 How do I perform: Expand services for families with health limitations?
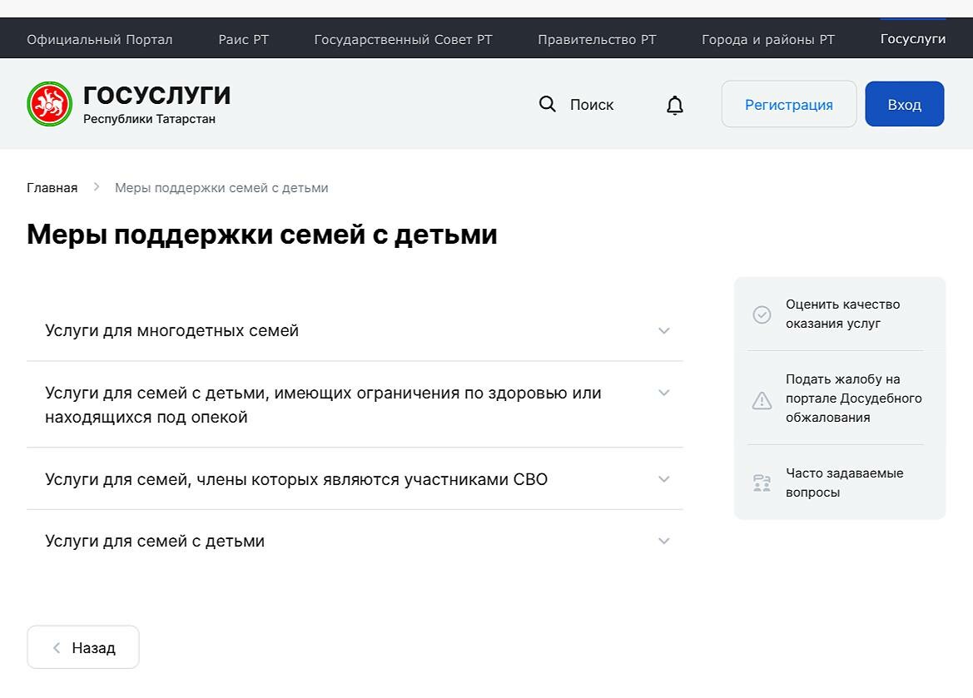(x=355, y=404)
